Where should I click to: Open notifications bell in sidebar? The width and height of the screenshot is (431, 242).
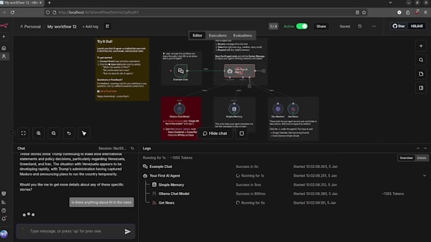click(x=4, y=219)
